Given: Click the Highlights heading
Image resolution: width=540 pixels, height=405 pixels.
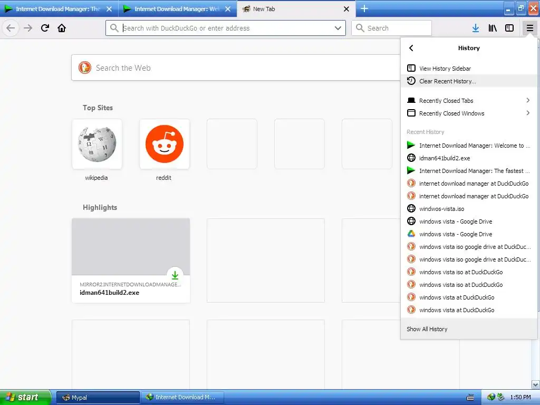Looking at the screenshot, I should point(100,207).
